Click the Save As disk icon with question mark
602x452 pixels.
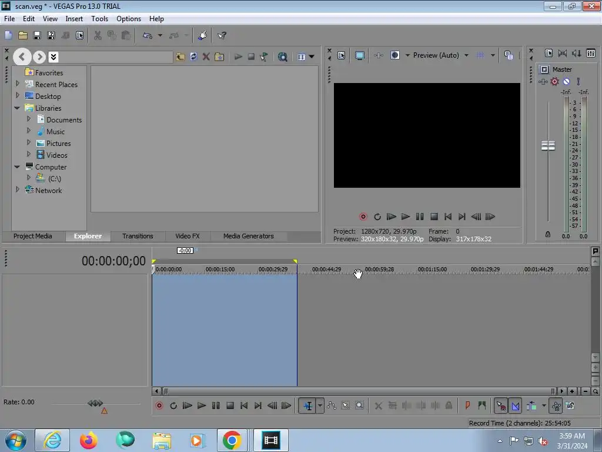[x=51, y=35]
